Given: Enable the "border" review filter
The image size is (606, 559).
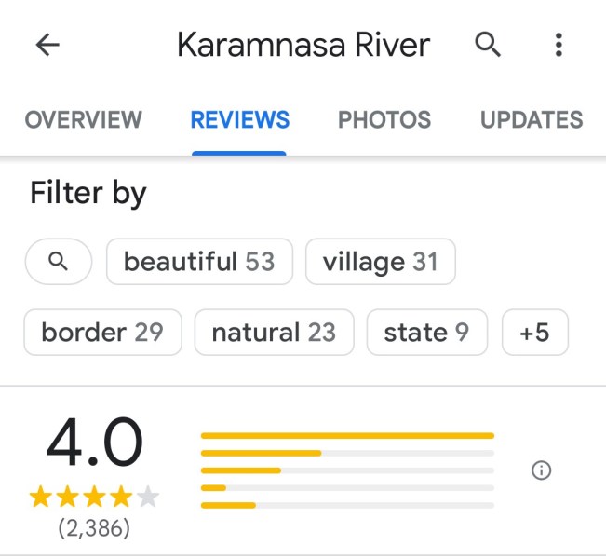Looking at the screenshot, I should click(x=102, y=333).
